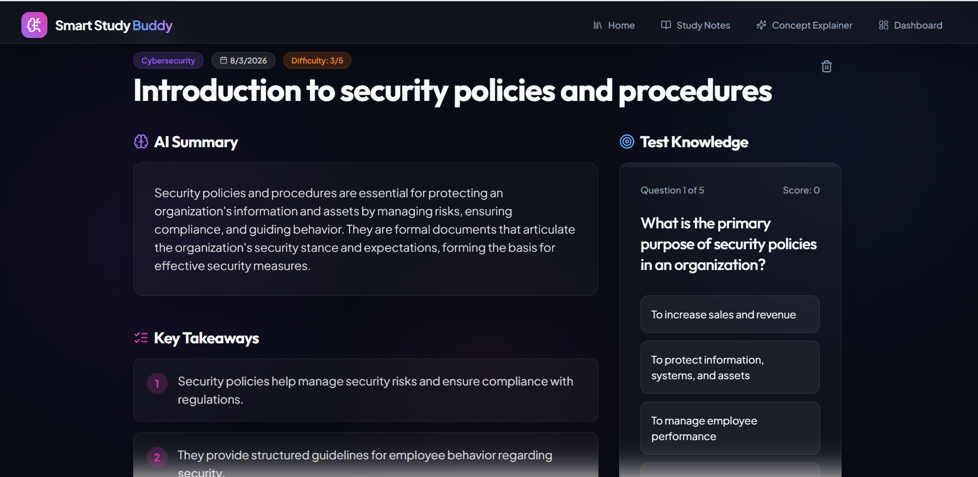
Task: Click the 'Introduction to security policies and procedures' title
Action: [x=453, y=91]
